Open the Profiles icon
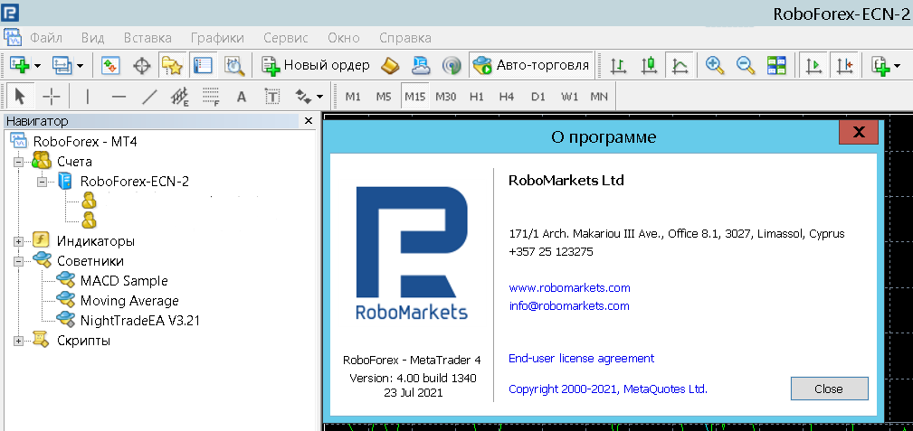 [62, 65]
